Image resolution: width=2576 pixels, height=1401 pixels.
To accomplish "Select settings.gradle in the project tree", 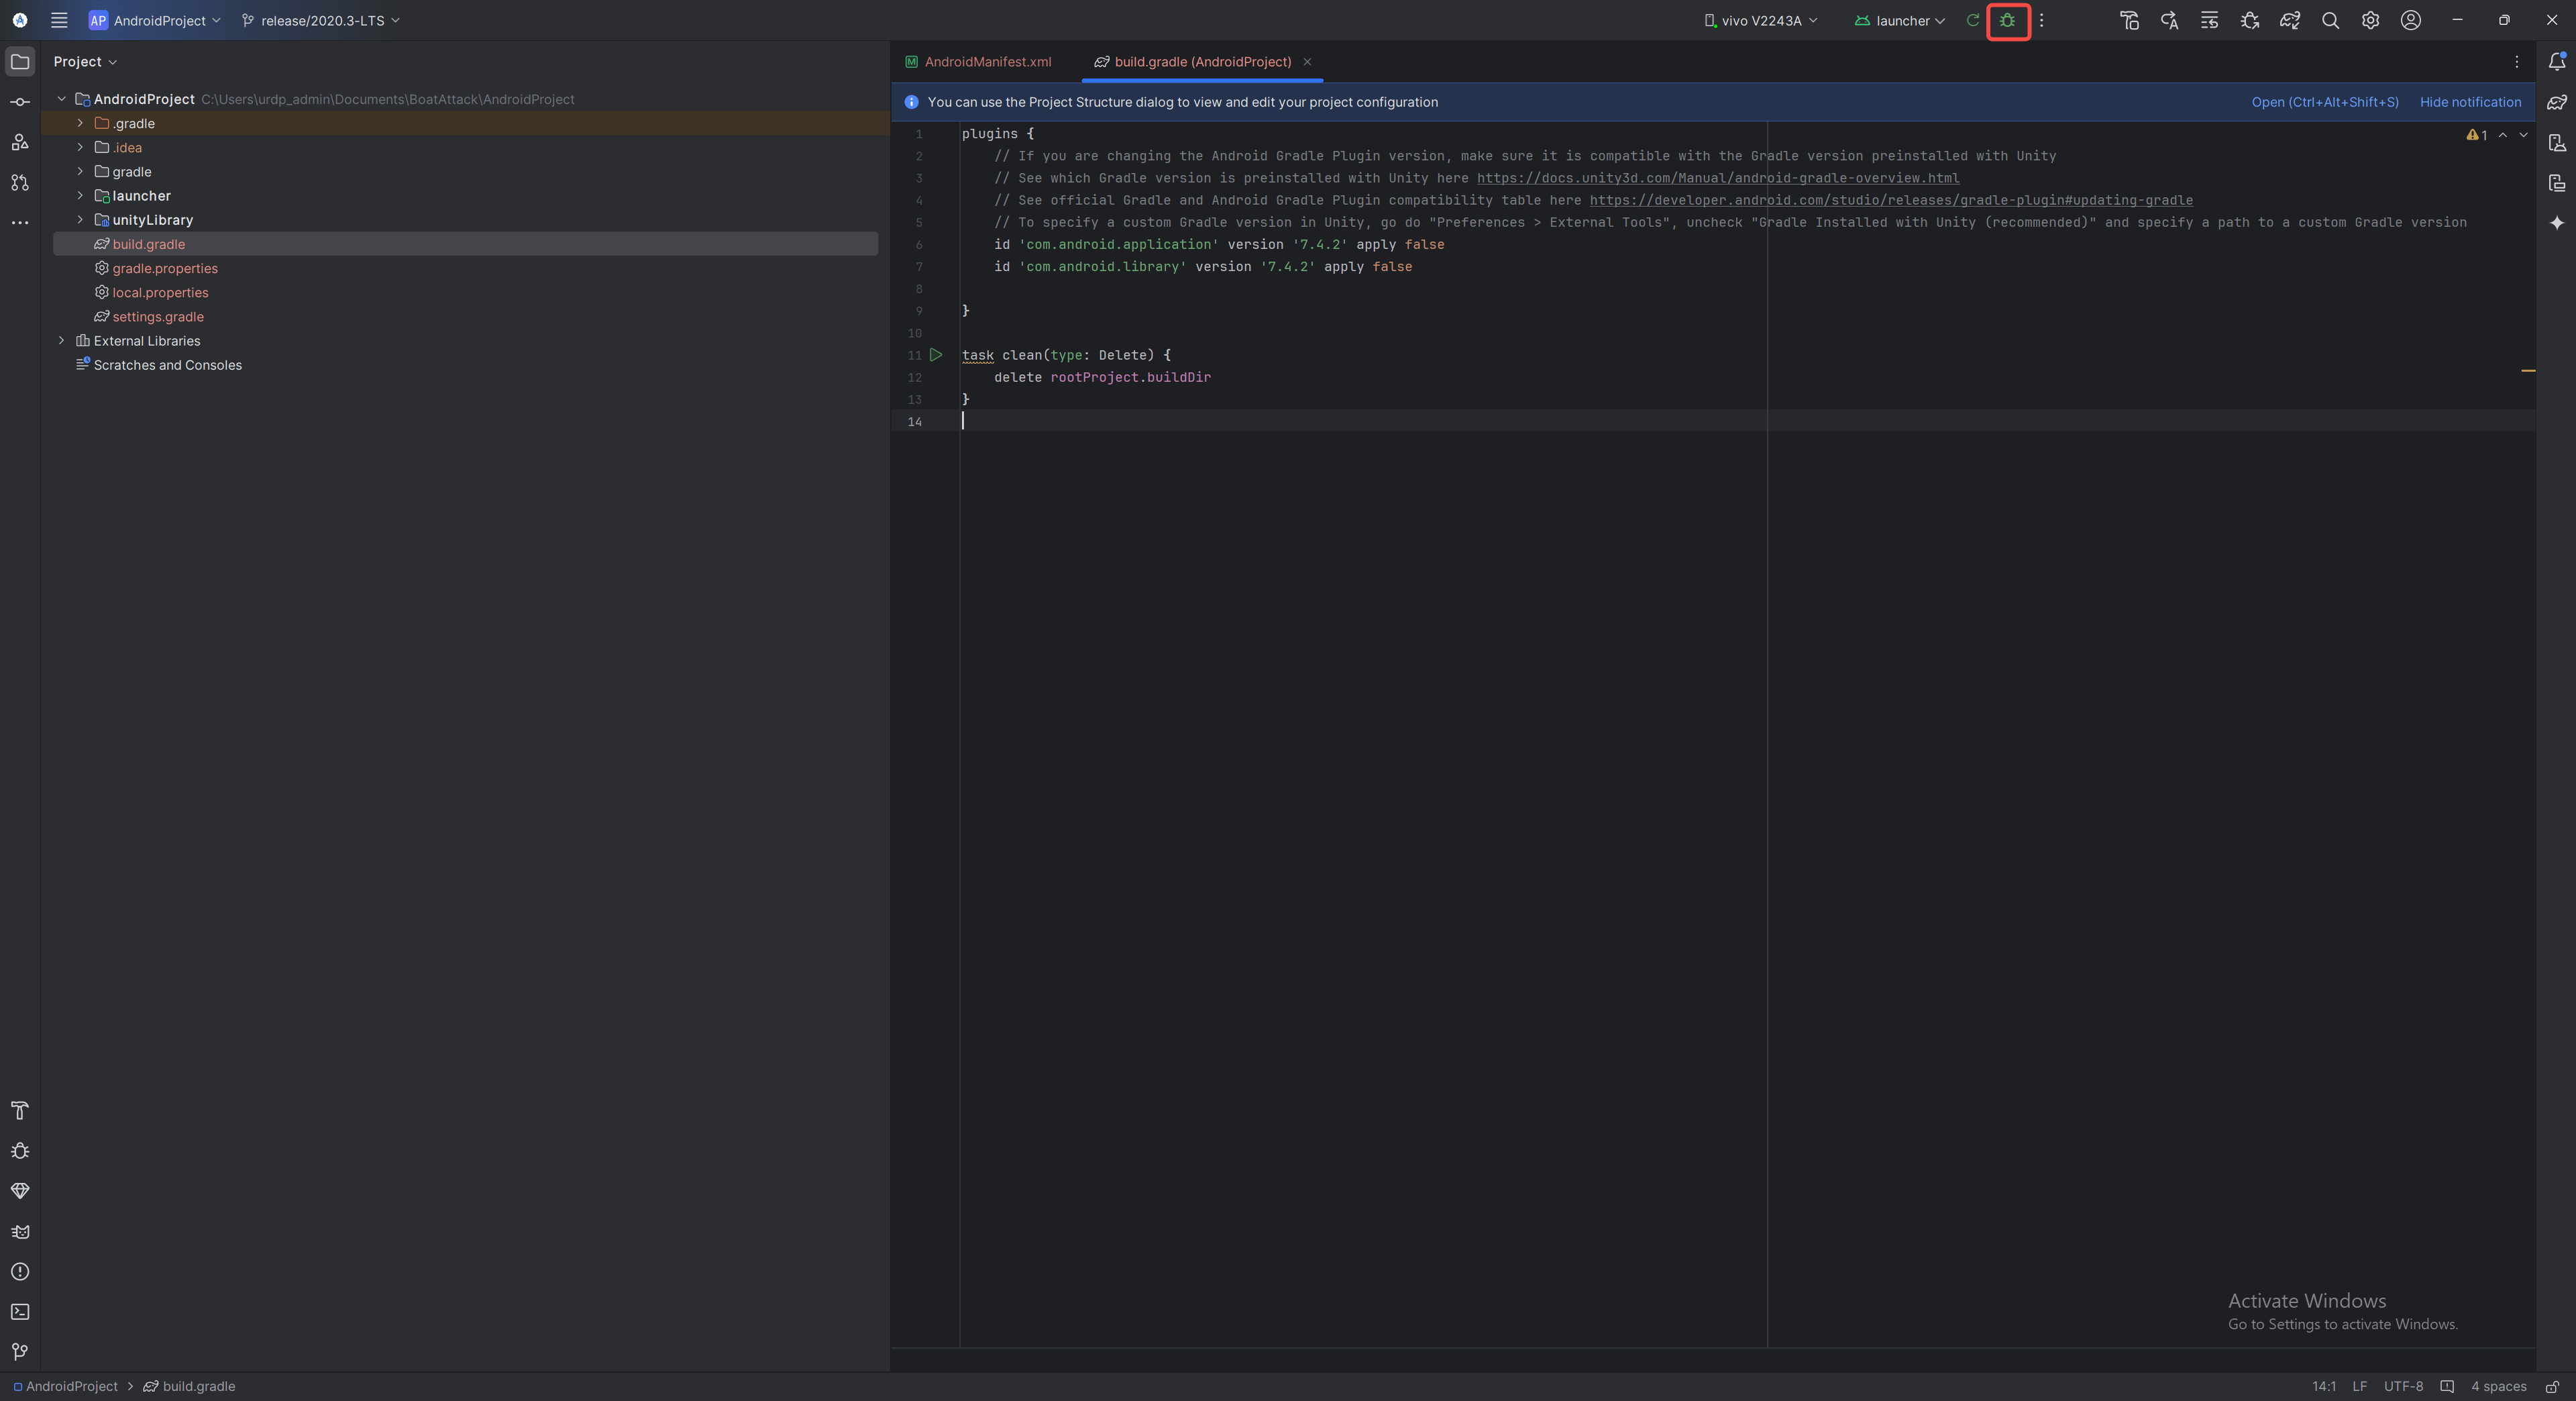I will [x=158, y=317].
